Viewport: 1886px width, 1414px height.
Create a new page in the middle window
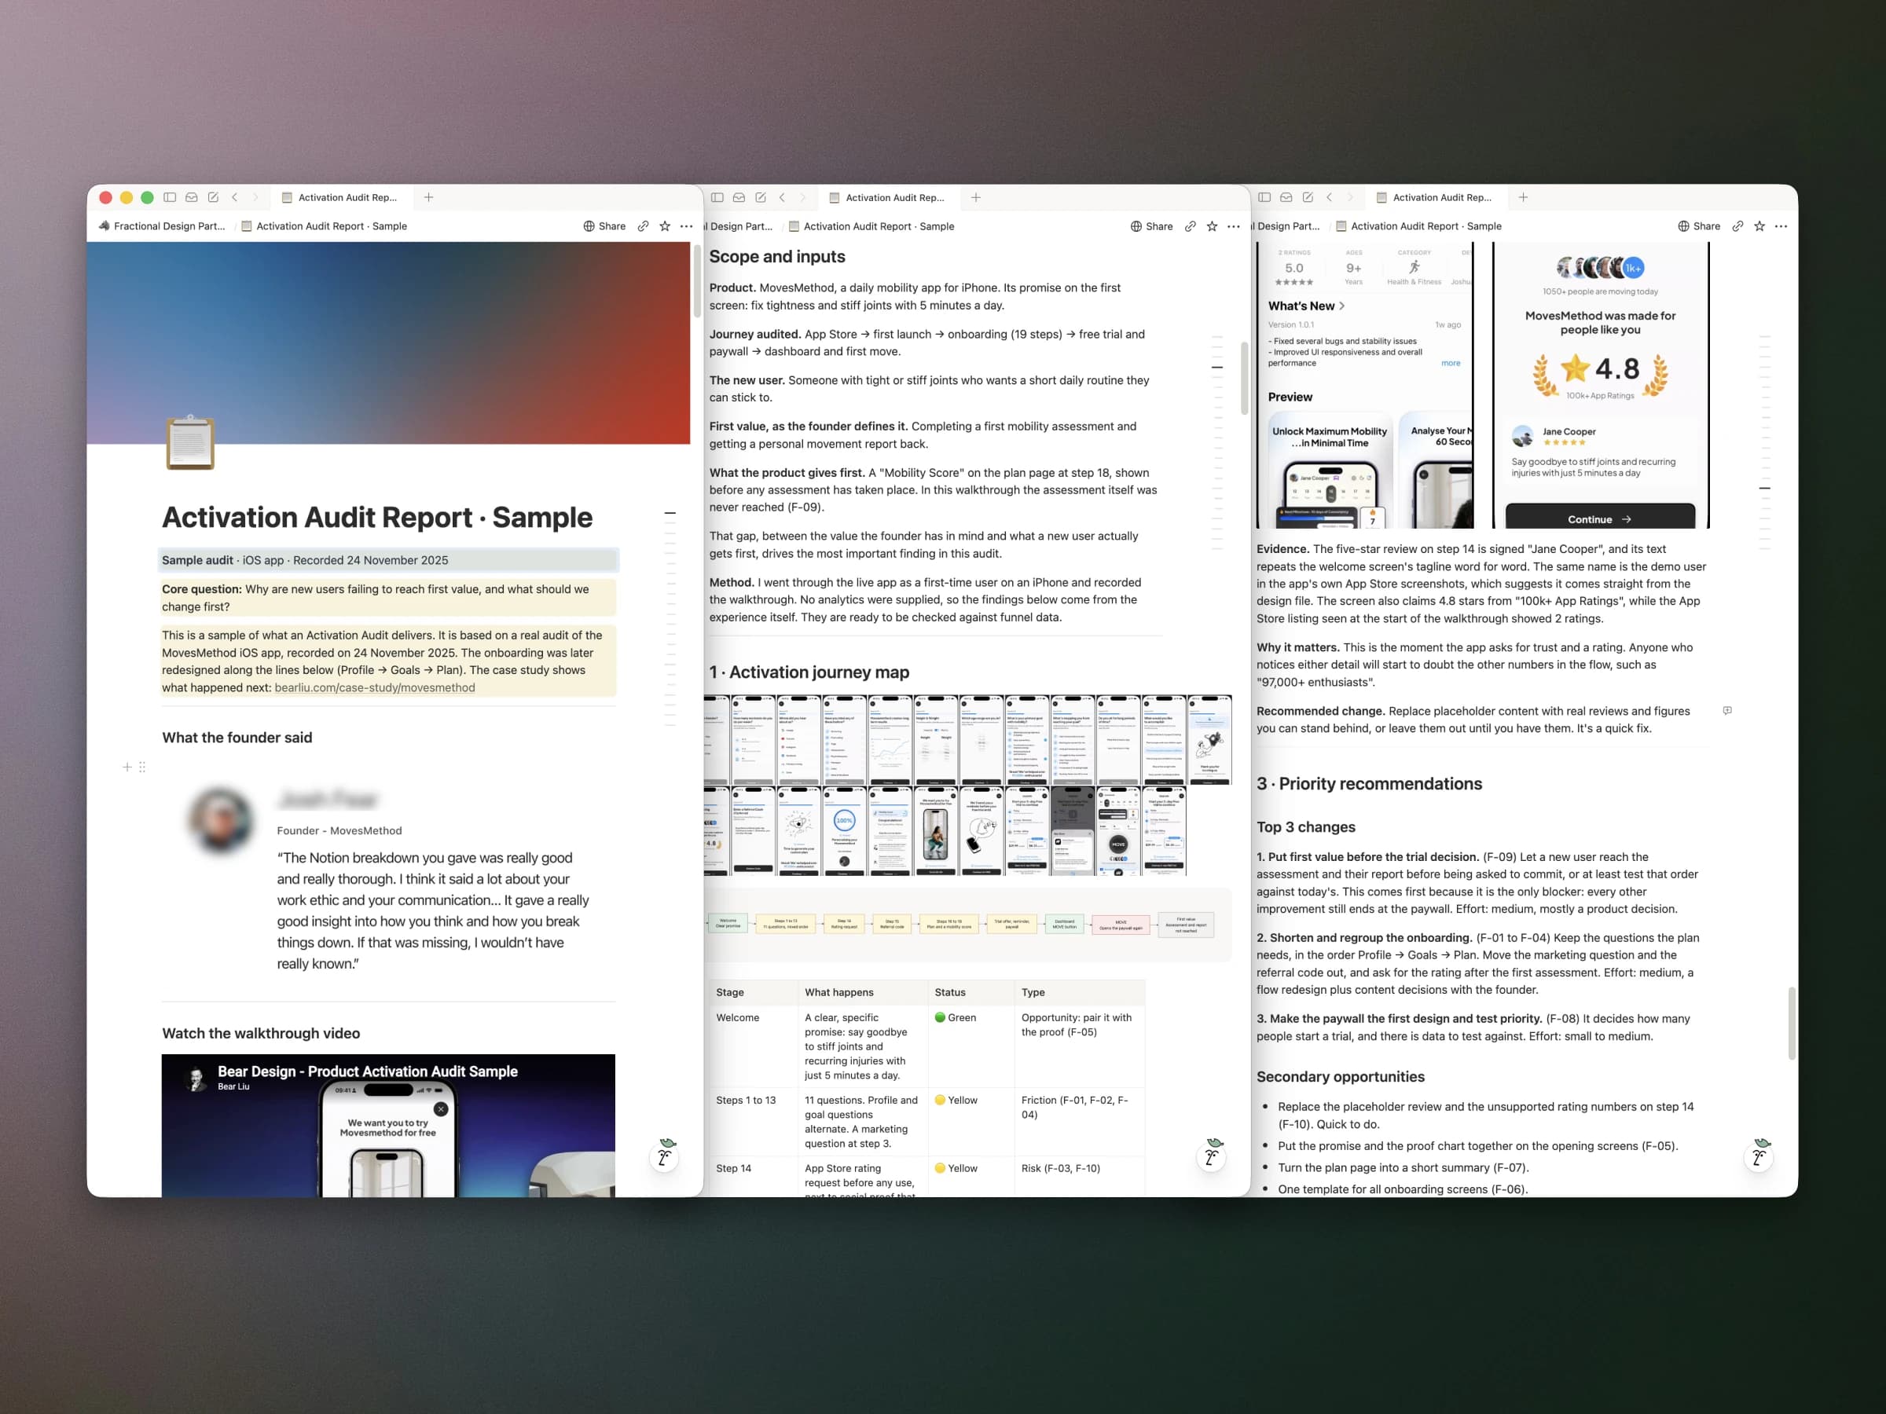click(761, 197)
